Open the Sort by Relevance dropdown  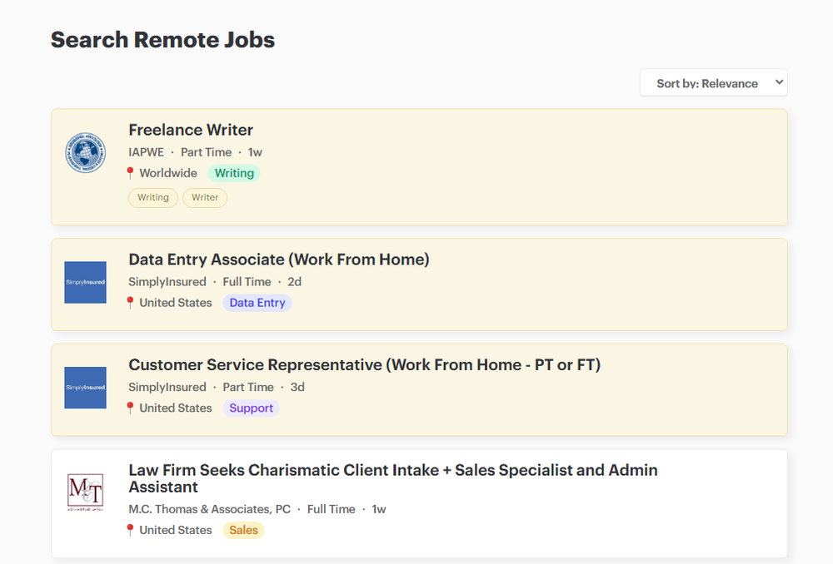pos(713,83)
